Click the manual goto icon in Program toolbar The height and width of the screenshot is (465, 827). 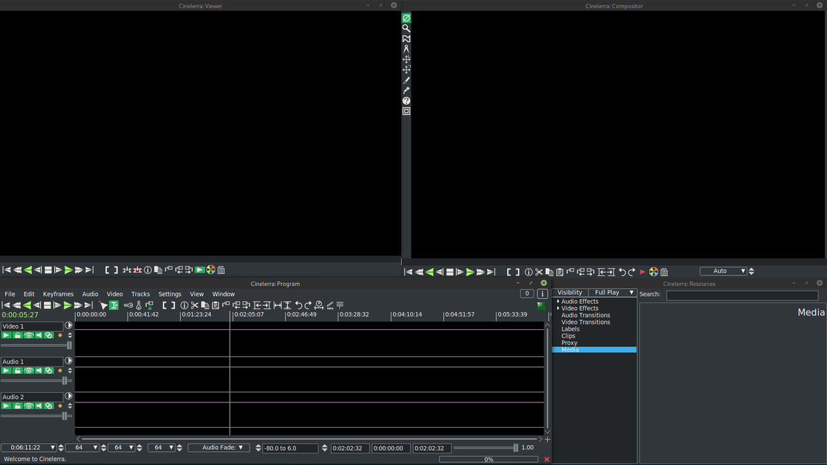pos(319,305)
